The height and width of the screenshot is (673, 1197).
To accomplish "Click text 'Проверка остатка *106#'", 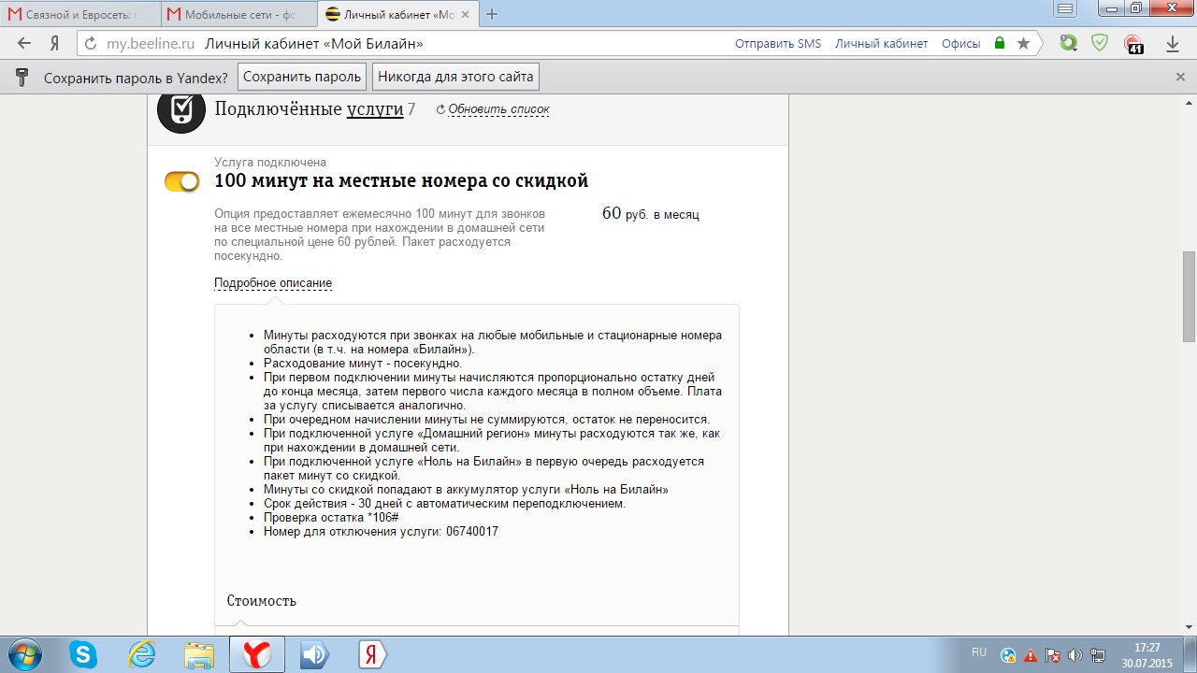I will [331, 518].
